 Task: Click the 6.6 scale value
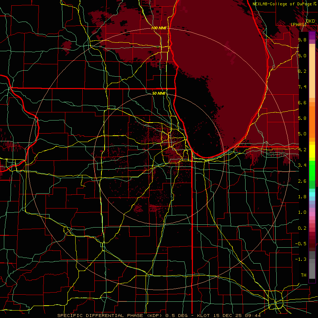point(302,102)
